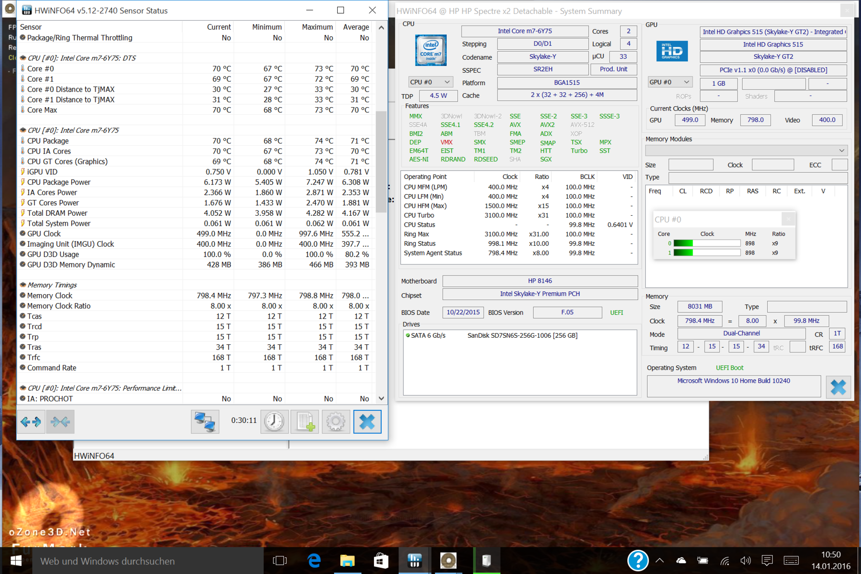Click the blue X button in System Summary
The width and height of the screenshot is (861, 574).
click(838, 387)
